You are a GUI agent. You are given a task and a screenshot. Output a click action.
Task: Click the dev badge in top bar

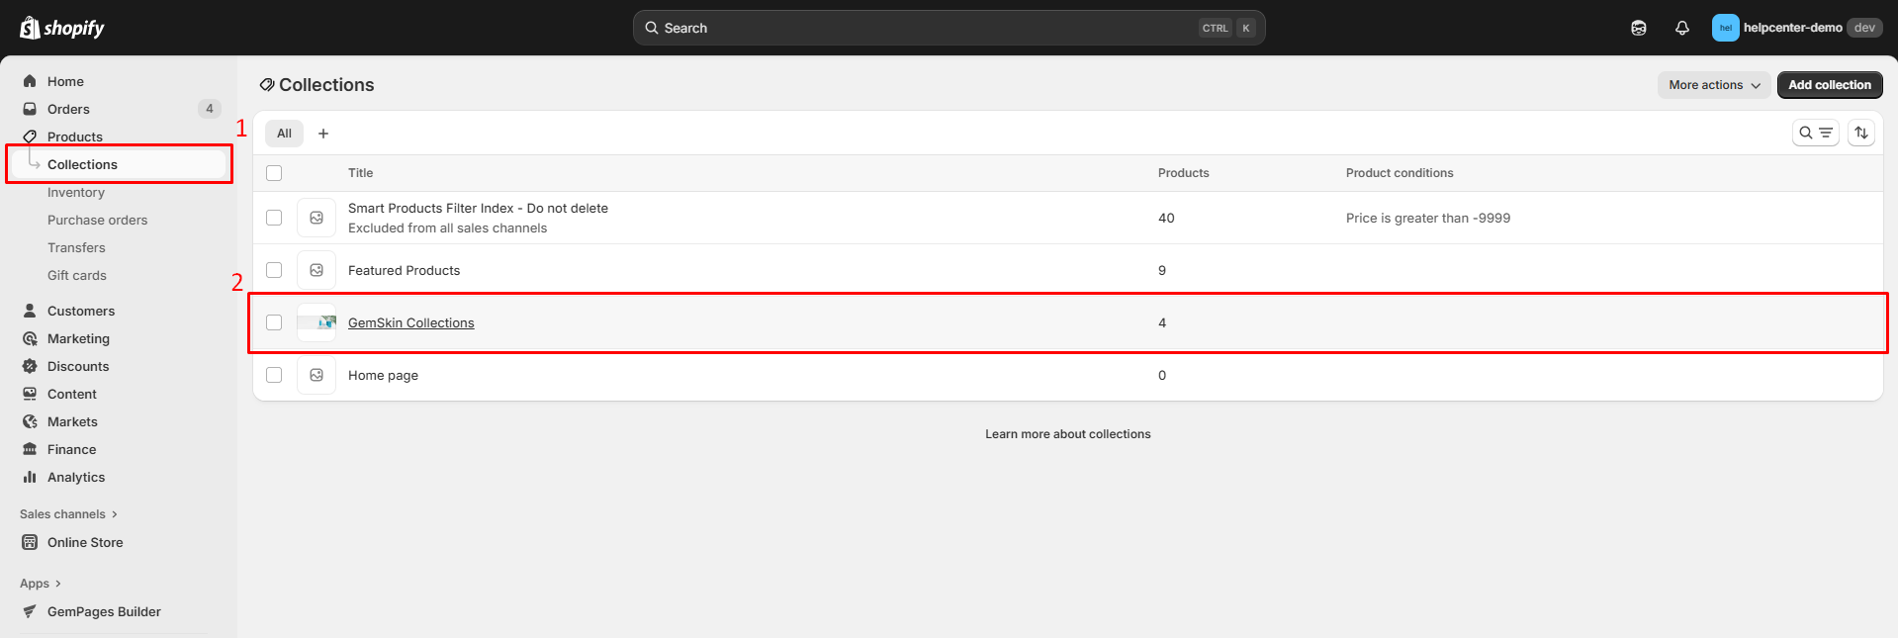[1864, 28]
